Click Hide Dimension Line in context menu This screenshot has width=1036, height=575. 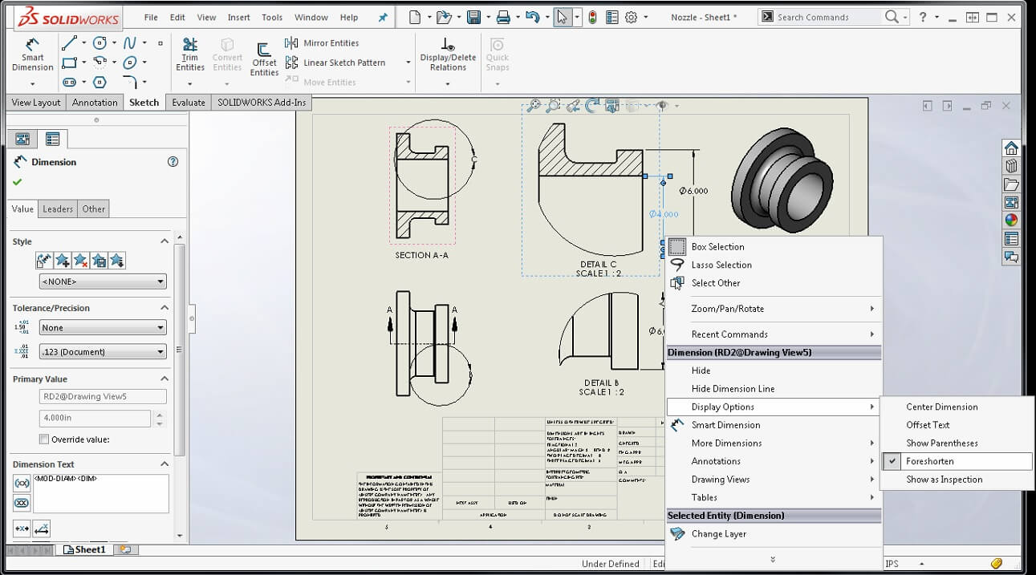click(x=733, y=389)
